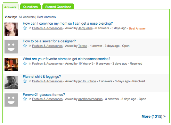Star the Forever21 glasses frames question
Image resolution: width=171 pixels, height=125 pixels.
click(25, 99)
